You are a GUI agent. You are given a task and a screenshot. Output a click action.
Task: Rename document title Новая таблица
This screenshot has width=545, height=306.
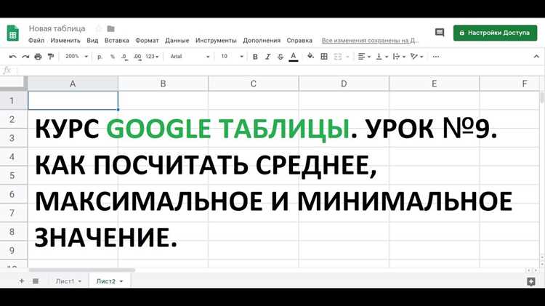coord(57,28)
